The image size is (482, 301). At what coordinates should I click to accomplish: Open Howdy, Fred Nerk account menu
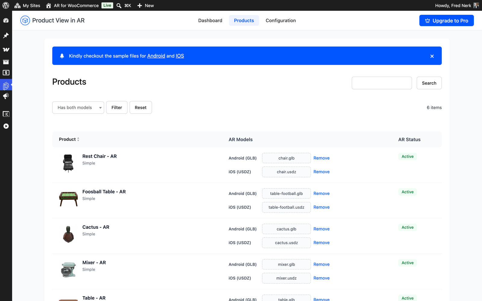point(453,5)
